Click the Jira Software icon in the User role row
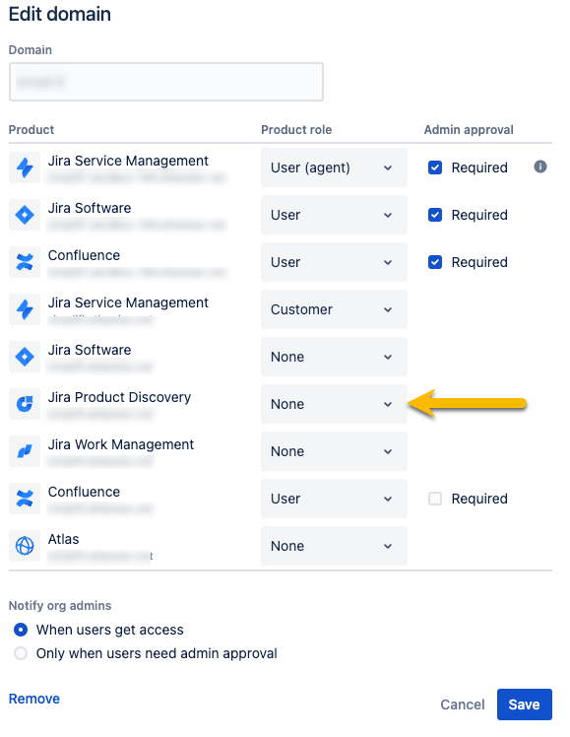The image size is (570, 737). [x=25, y=215]
